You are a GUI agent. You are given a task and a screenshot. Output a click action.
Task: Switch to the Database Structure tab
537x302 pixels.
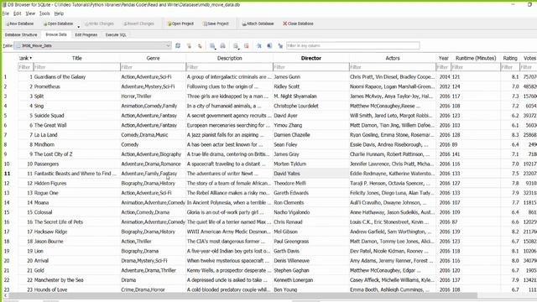21,34
